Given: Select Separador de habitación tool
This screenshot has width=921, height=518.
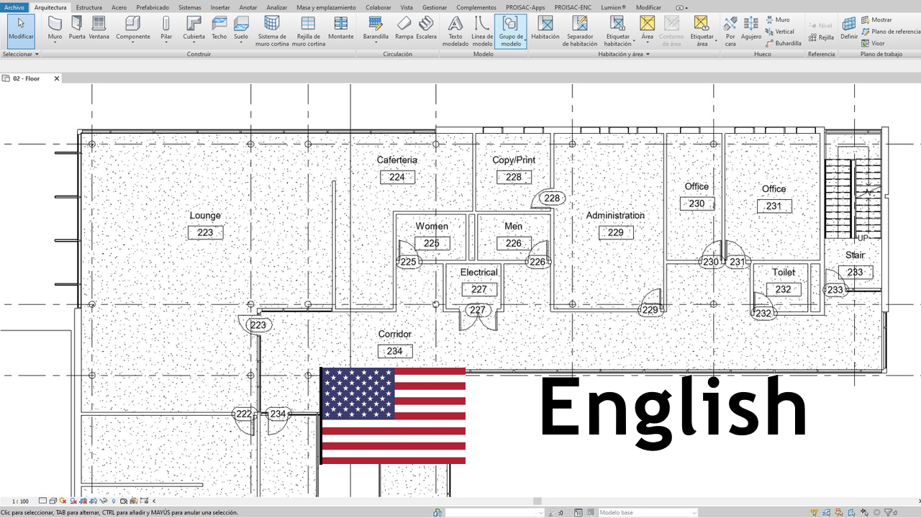Looking at the screenshot, I should 580,31.
